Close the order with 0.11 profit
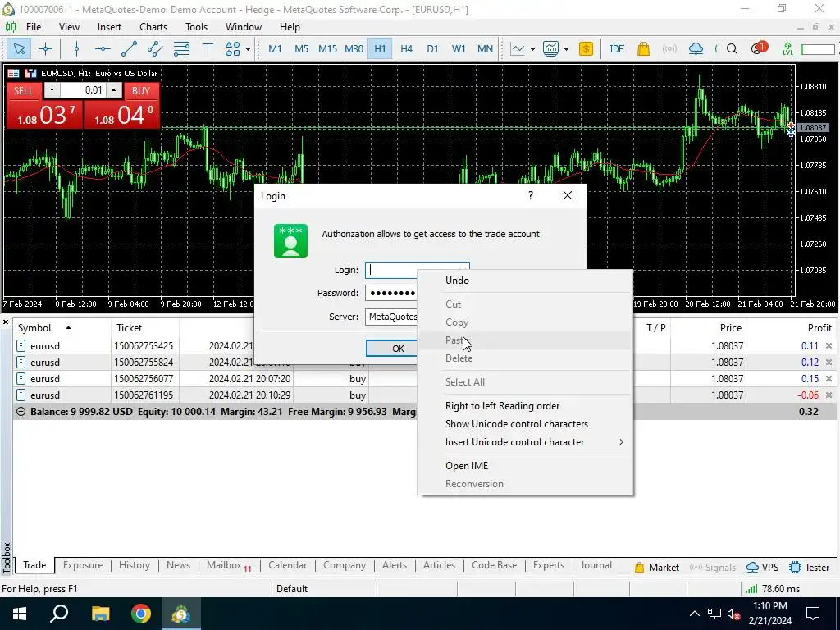The image size is (840, 630). point(829,346)
